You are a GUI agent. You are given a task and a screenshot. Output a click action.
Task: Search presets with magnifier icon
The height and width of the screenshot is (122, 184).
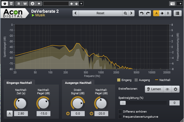(x=125, y=13)
